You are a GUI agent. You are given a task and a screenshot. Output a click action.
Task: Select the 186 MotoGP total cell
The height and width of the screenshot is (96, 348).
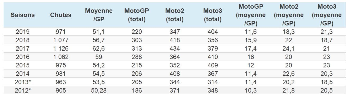tap(137, 90)
